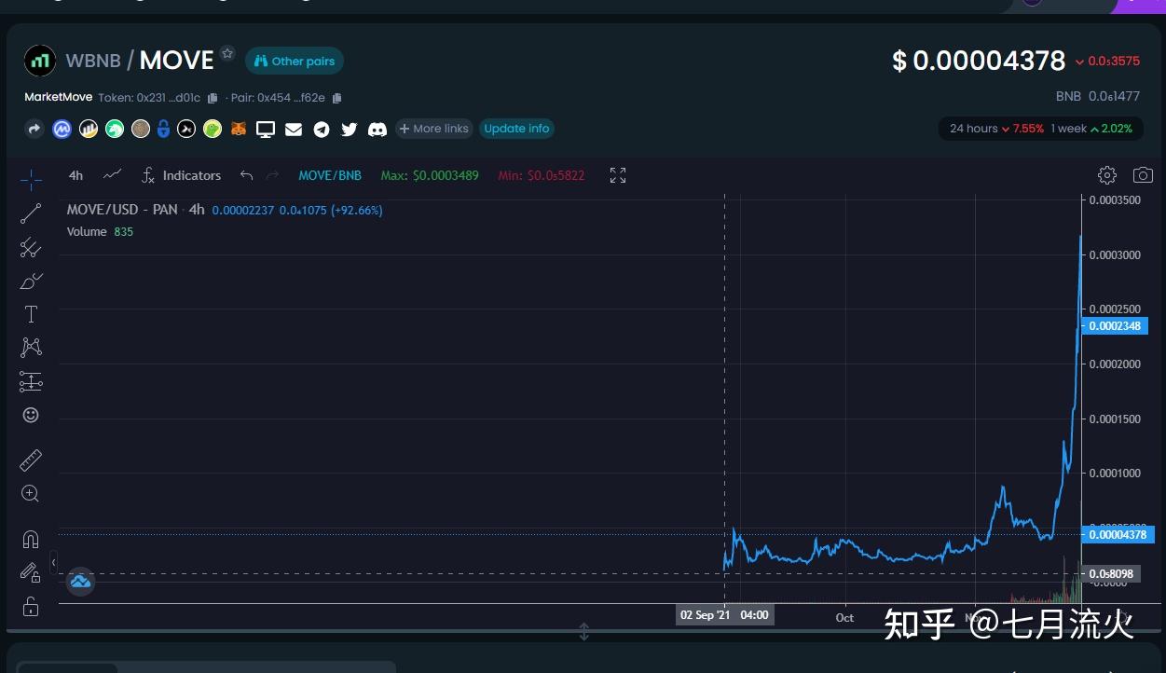
Task: Open the Indicators menu
Action: [181, 175]
